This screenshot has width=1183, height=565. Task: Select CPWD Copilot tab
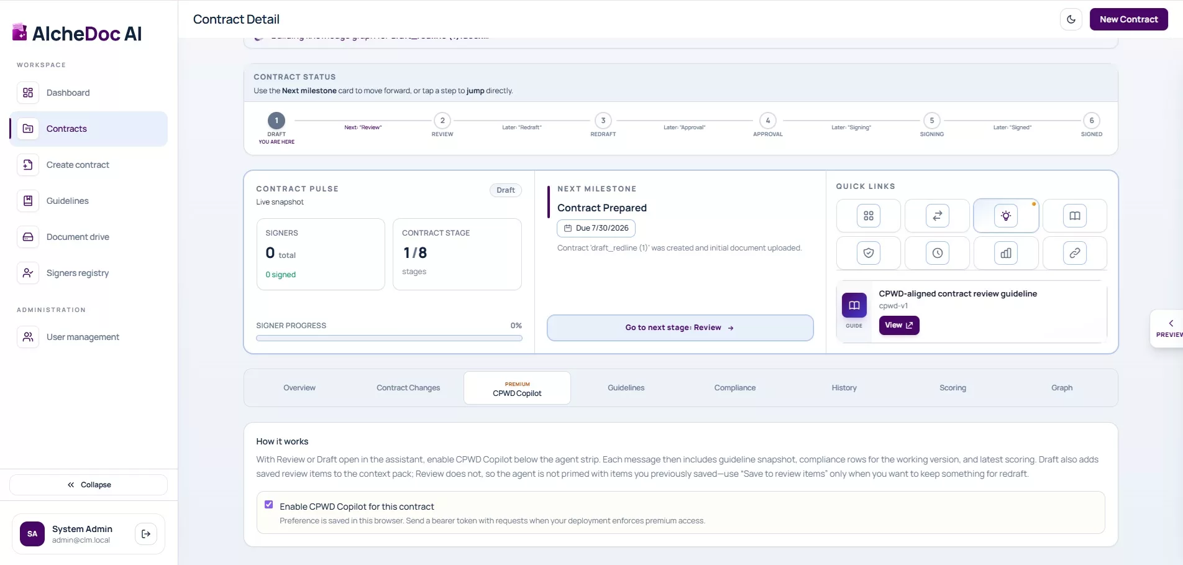pos(517,388)
